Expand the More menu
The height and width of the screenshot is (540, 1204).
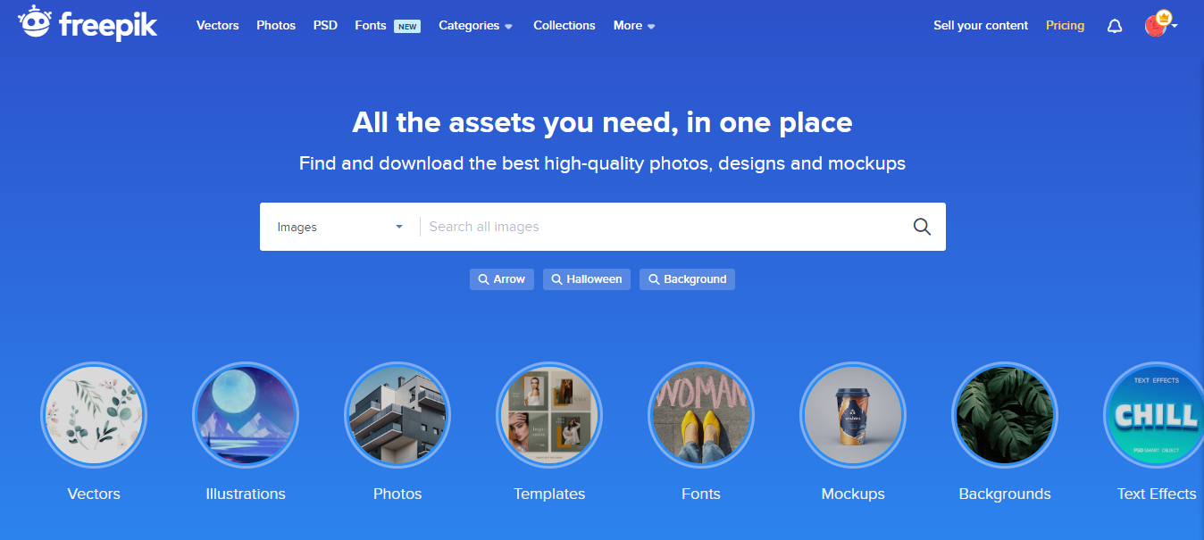click(634, 26)
